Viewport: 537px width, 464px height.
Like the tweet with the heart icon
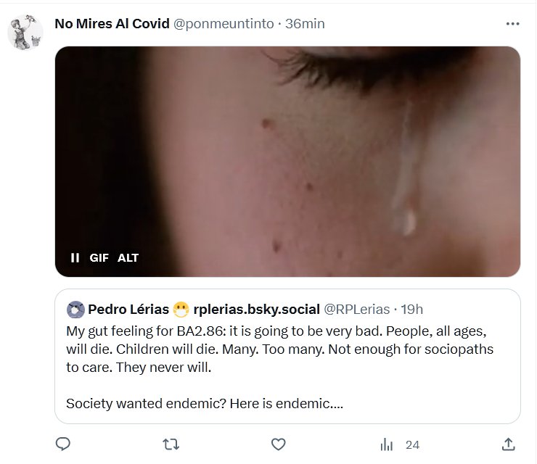tap(277, 444)
